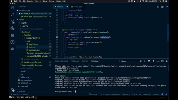Screen dimensions: 178x100
Task: Close the terminal panel
Action: click(167, 61)
